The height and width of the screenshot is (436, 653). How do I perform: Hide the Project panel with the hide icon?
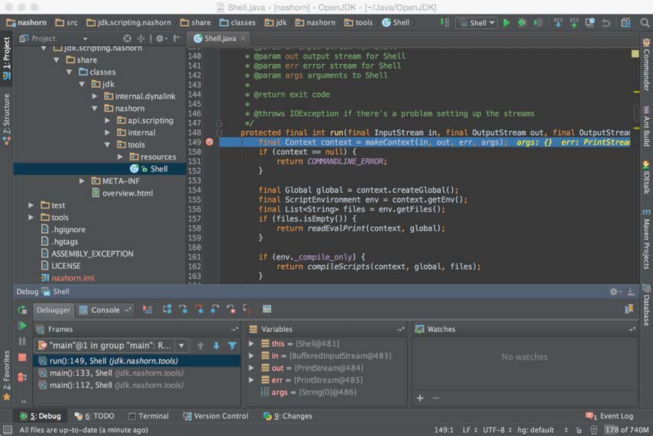coord(177,38)
